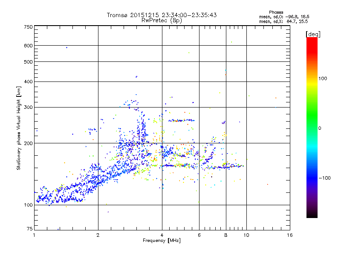
Task: Click the 'mean, sd,O: -96.8, 18.5' line
Action: tap(284, 17)
